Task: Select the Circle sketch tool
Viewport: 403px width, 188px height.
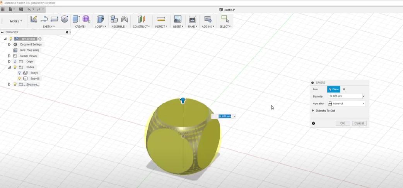Action: tap(65, 19)
